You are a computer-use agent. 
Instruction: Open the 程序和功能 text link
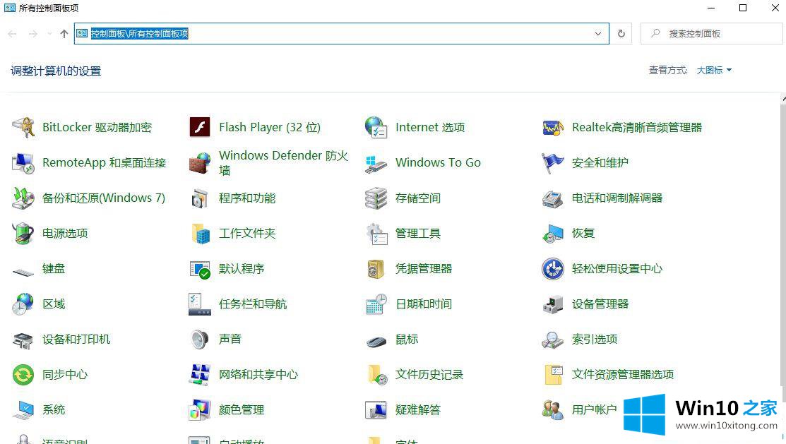[x=247, y=198]
